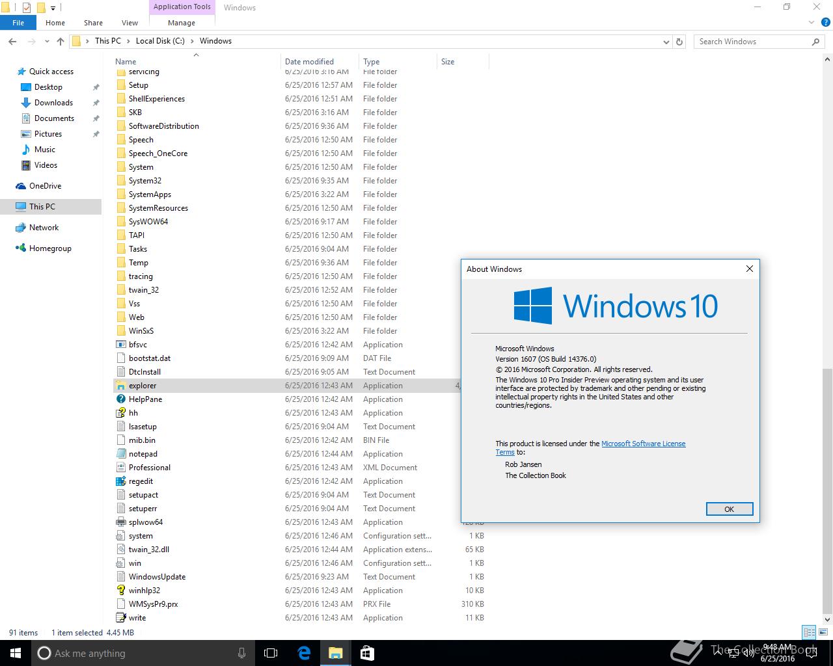Open Windows Store from taskbar
The image size is (833, 666).
pyautogui.click(x=367, y=653)
